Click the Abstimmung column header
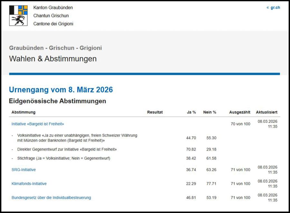290x213 pixels. [x=24, y=112]
